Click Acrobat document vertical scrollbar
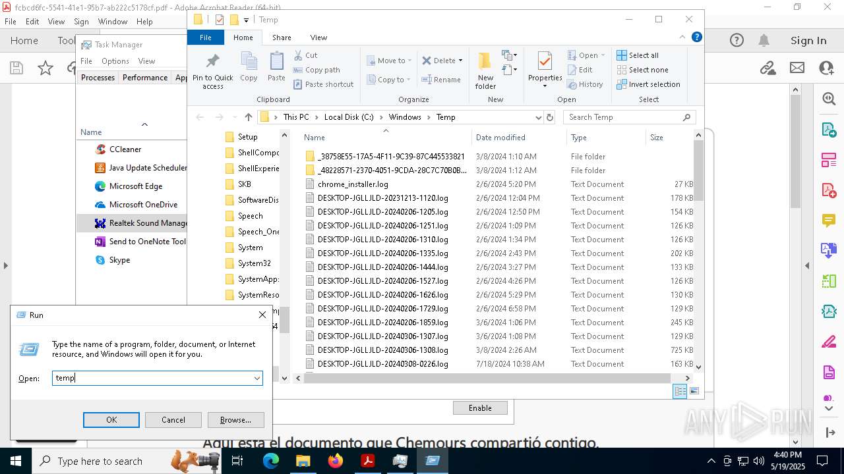 click(796, 151)
